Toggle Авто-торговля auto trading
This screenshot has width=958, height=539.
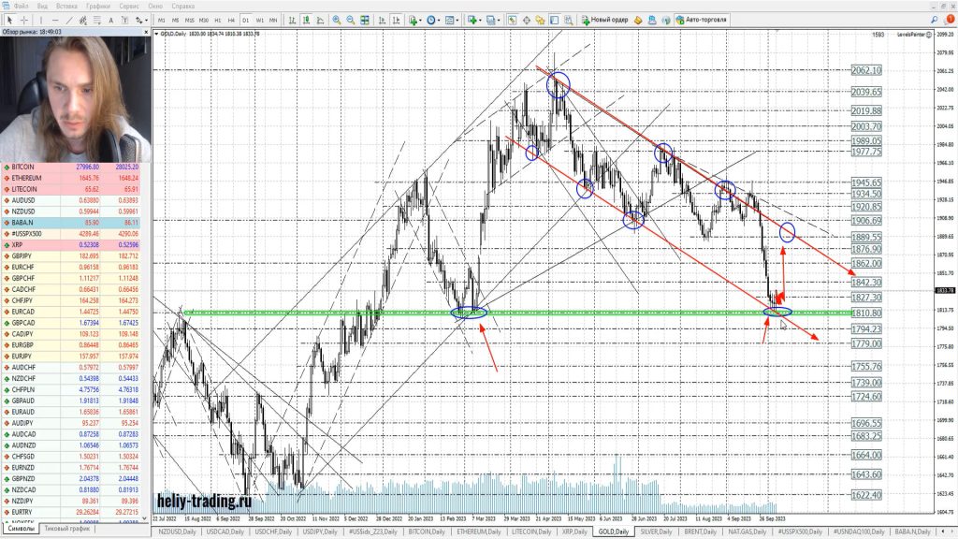701,20
